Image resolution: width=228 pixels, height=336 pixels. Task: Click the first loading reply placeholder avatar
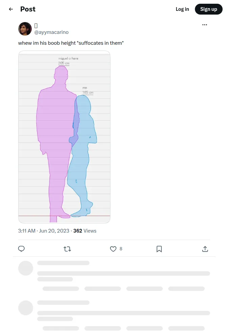pyautogui.click(x=26, y=268)
